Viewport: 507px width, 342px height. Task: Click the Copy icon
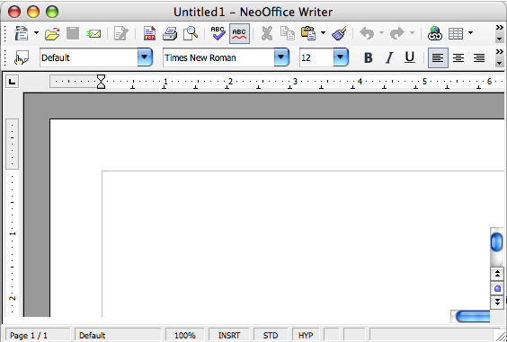coord(288,33)
